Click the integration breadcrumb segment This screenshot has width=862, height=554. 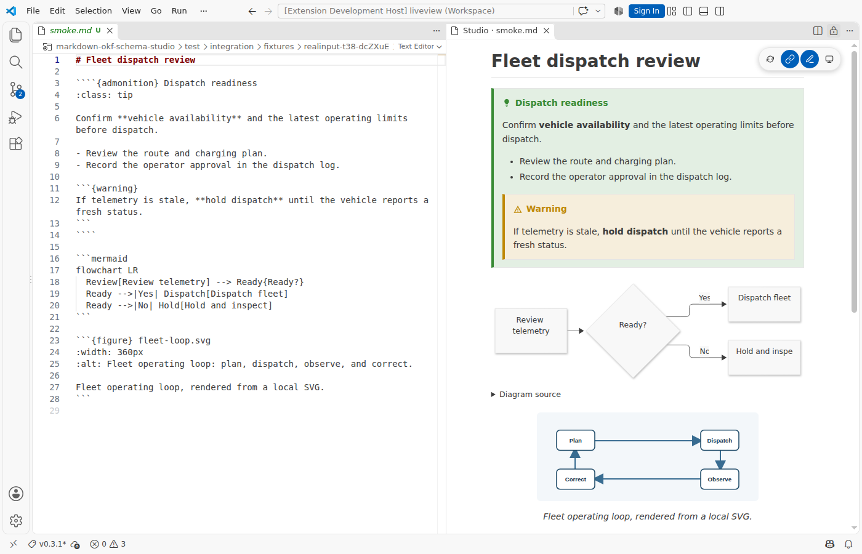pyautogui.click(x=232, y=47)
